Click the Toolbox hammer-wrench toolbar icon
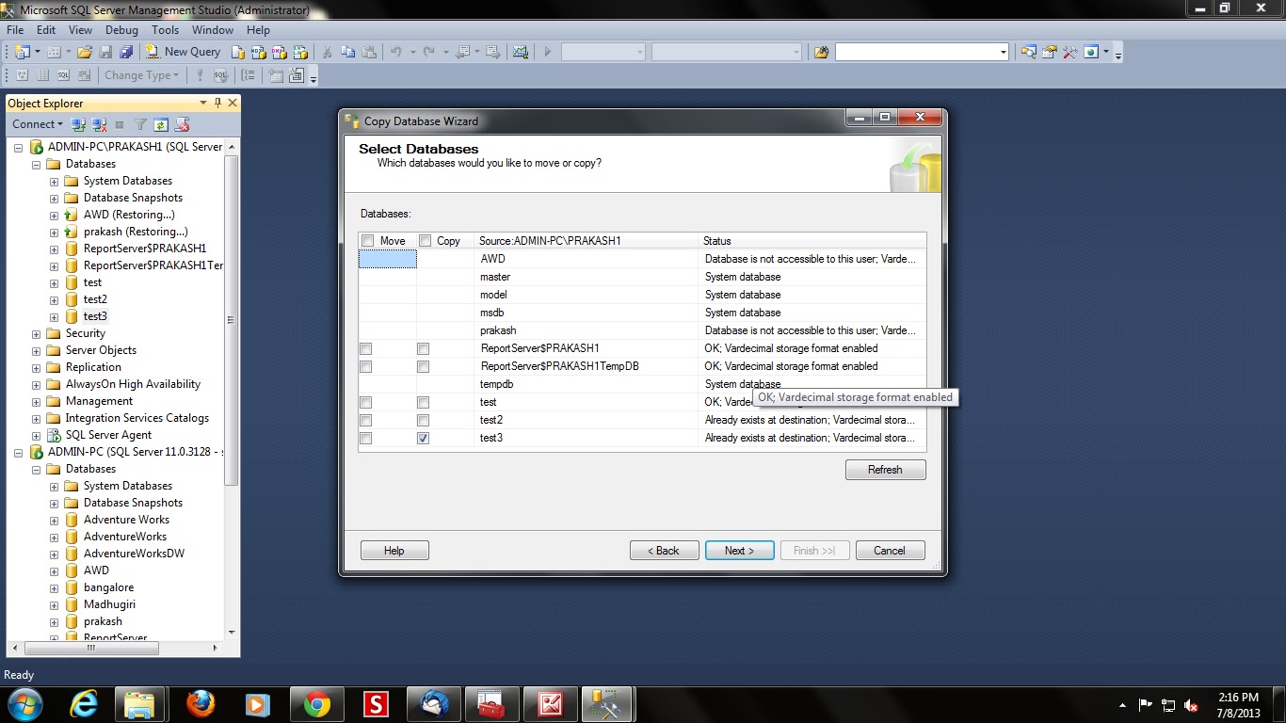1286x723 pixels. 1069,52
